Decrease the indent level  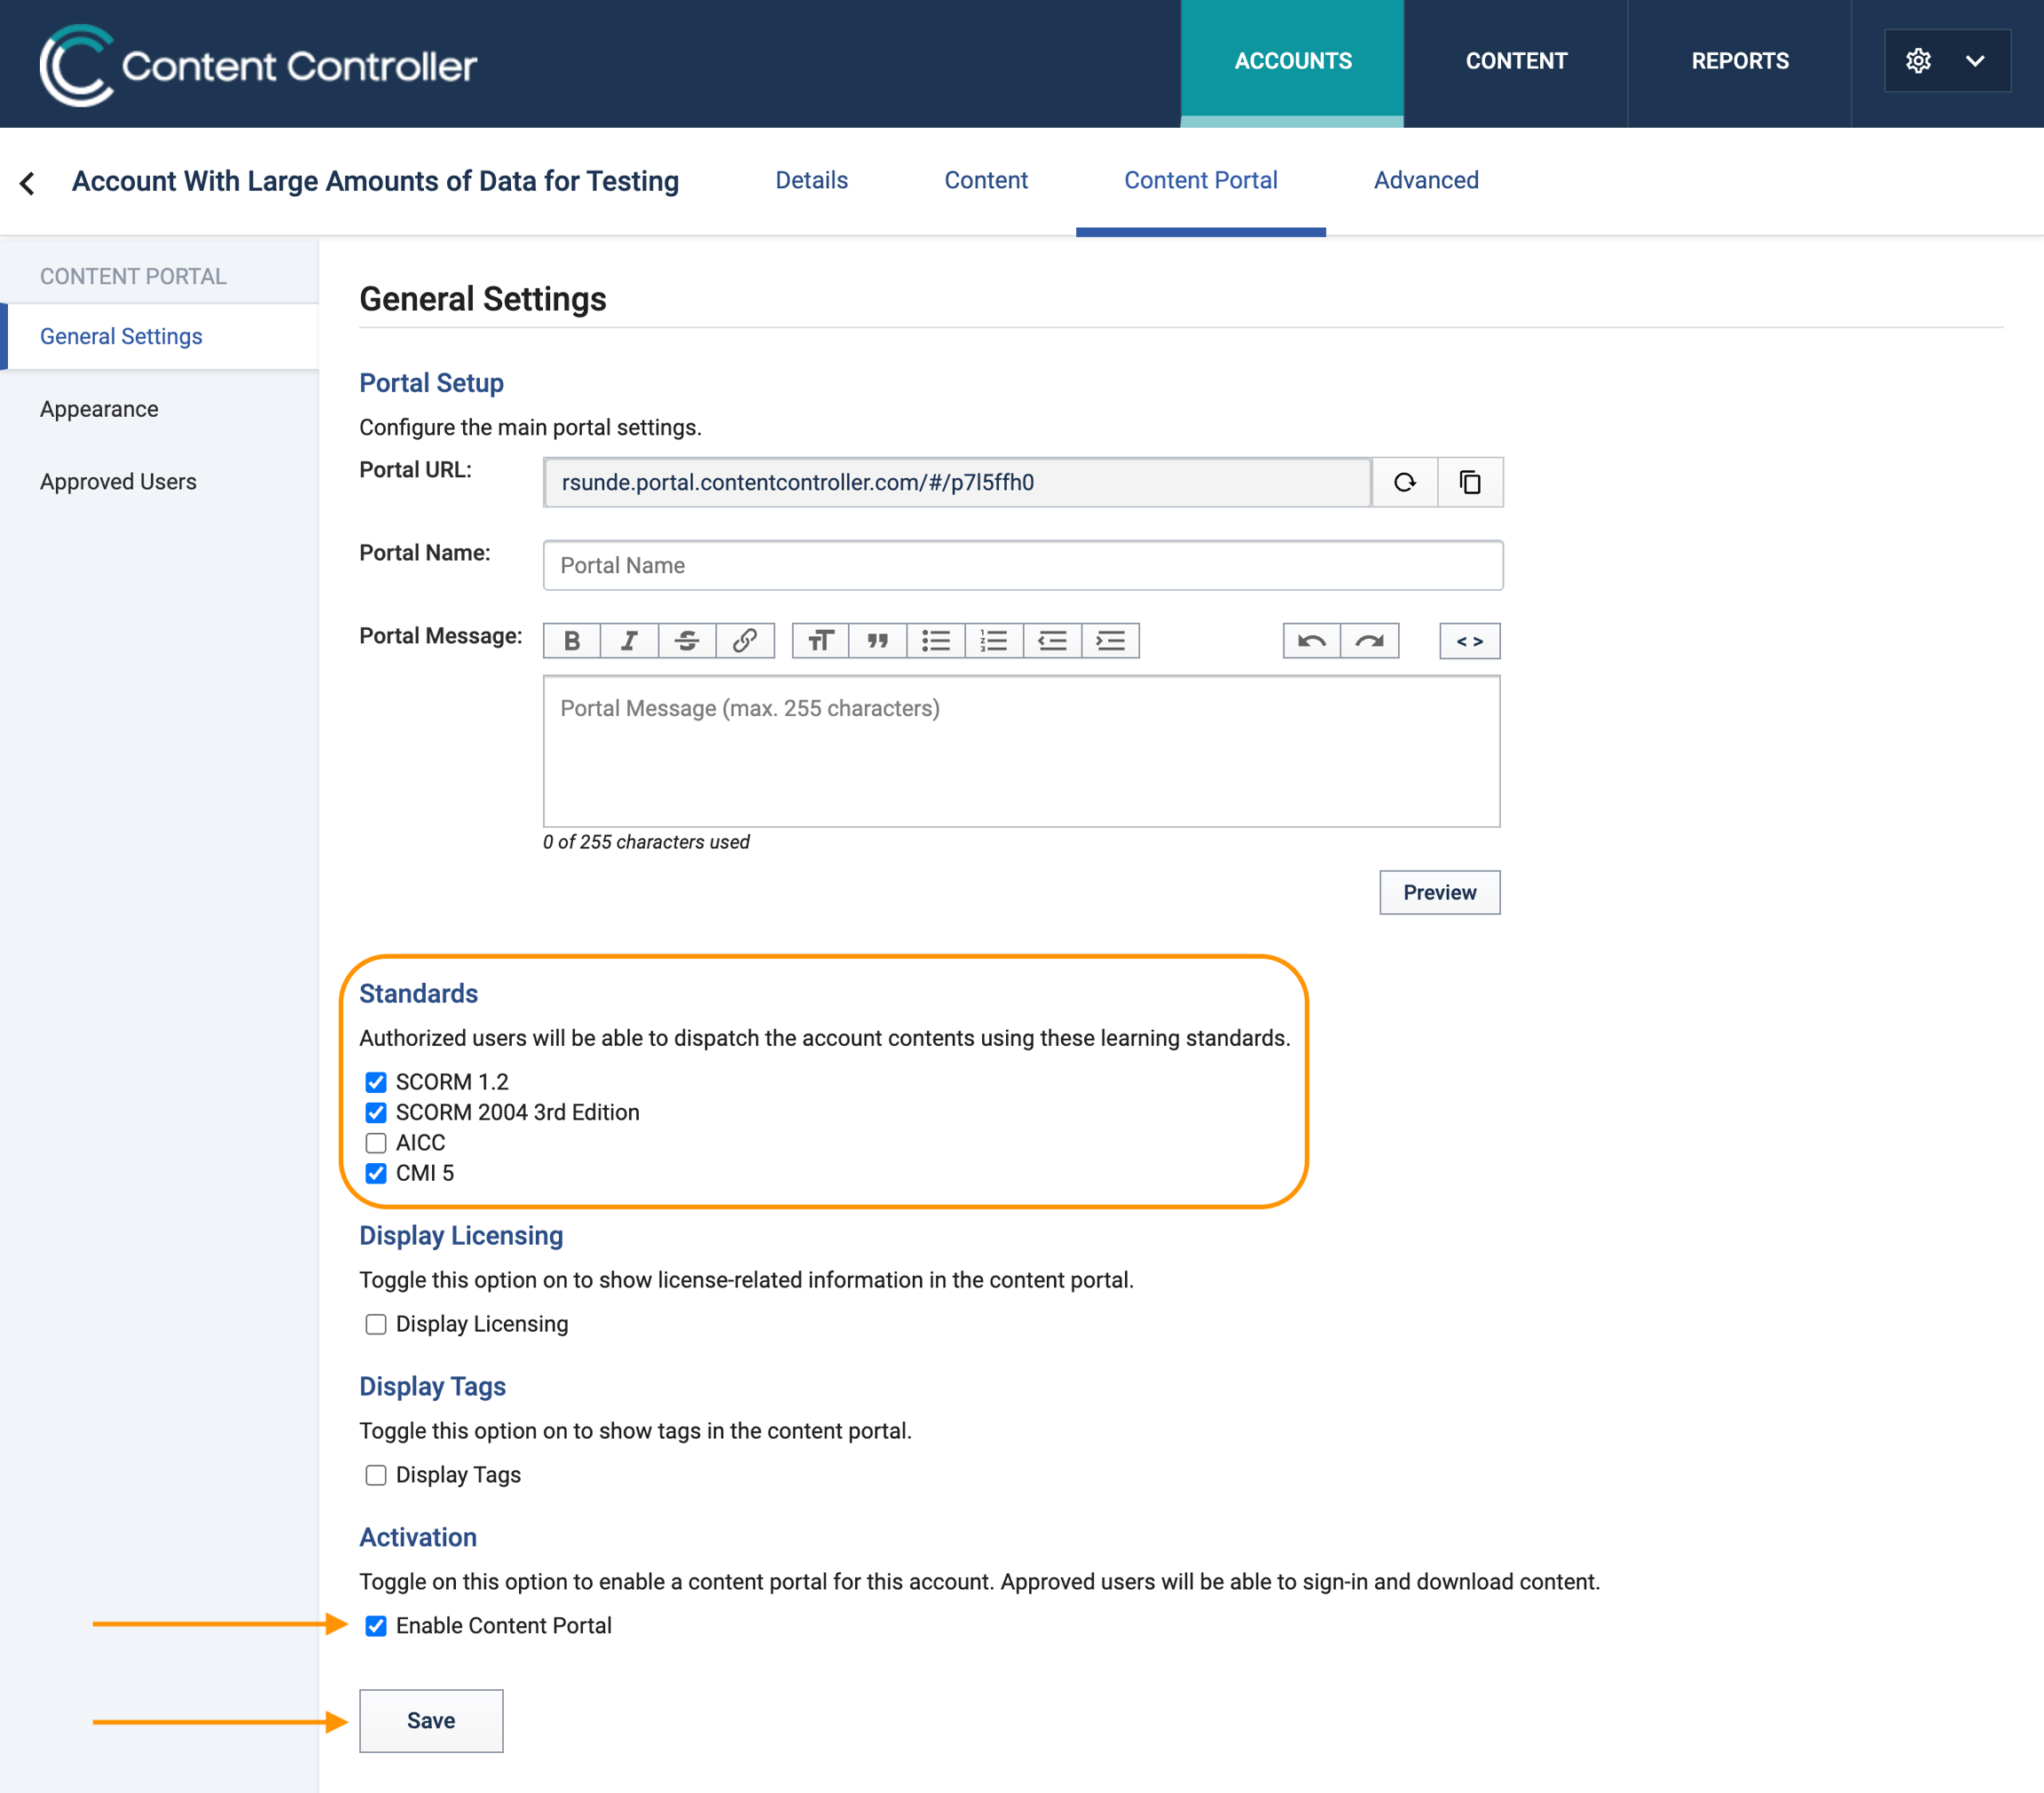tap(1052, 640)
